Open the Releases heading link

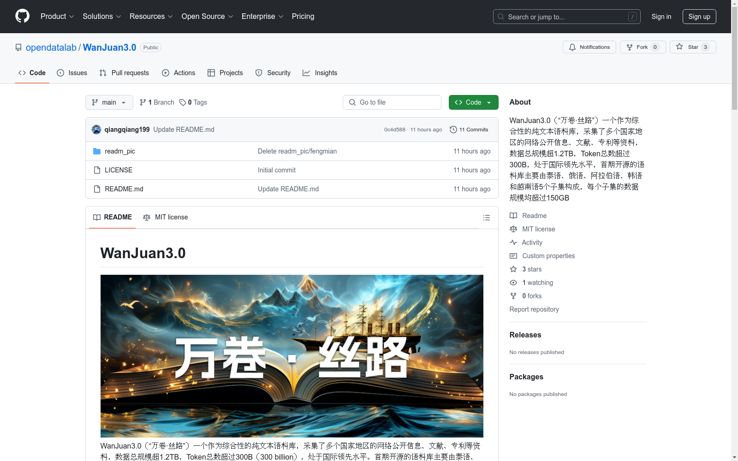[525, 335]
